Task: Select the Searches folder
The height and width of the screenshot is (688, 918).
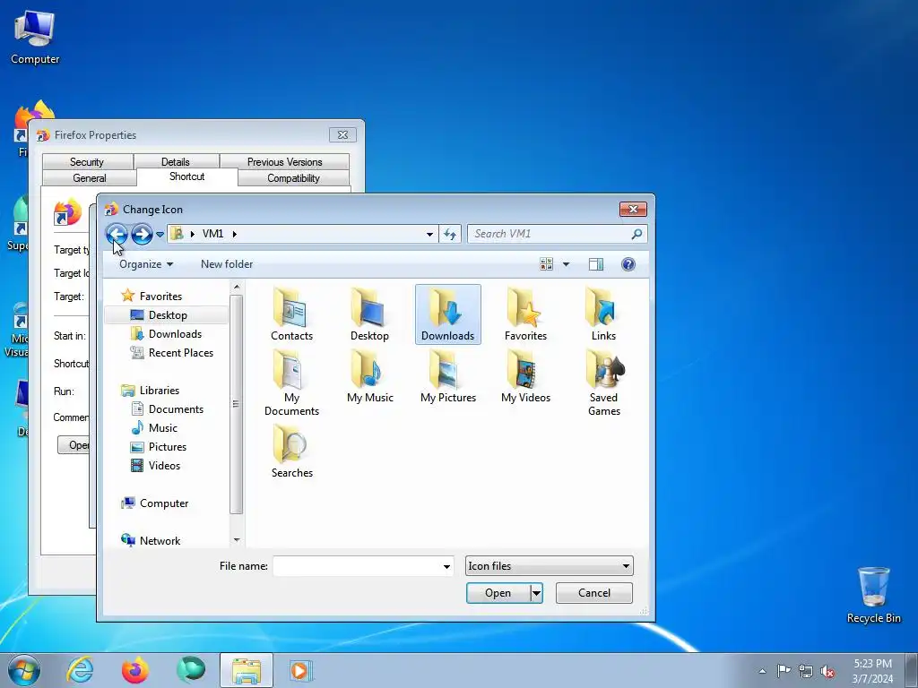Action: (x=291, y=451)
